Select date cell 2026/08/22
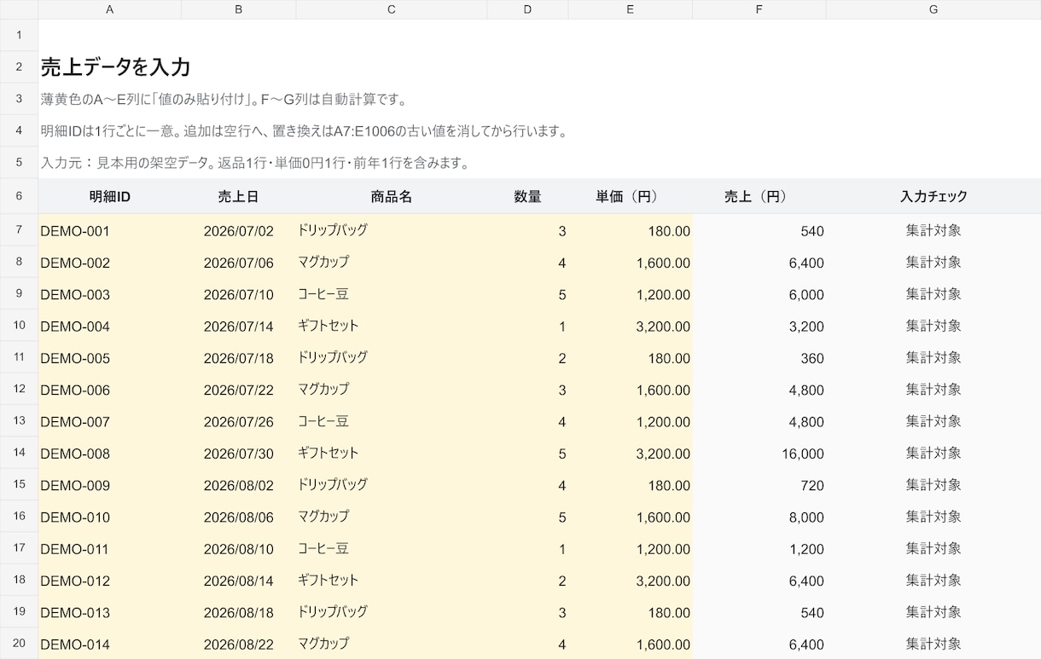Image resolution: width=1041 pixels, height=659 pixels. tap(239, 644)
